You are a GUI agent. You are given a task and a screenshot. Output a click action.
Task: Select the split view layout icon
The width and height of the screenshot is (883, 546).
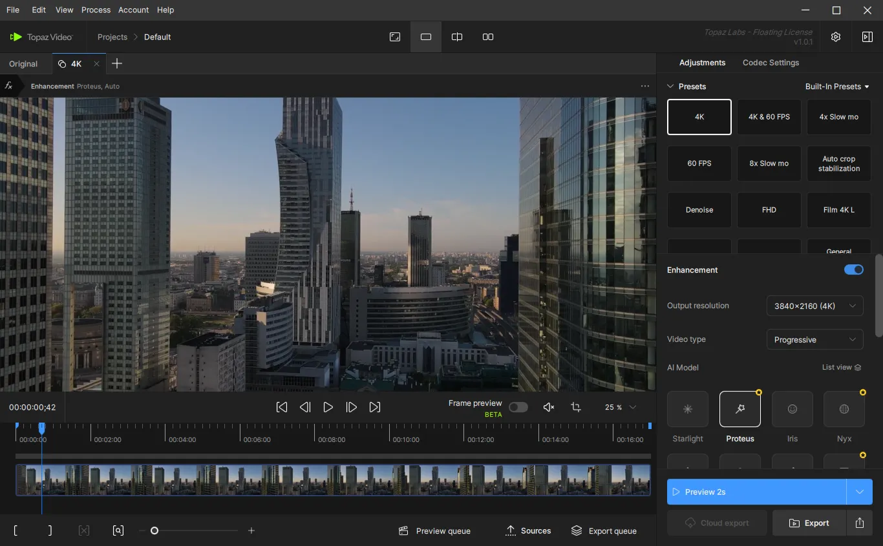[x=457, y=37]
